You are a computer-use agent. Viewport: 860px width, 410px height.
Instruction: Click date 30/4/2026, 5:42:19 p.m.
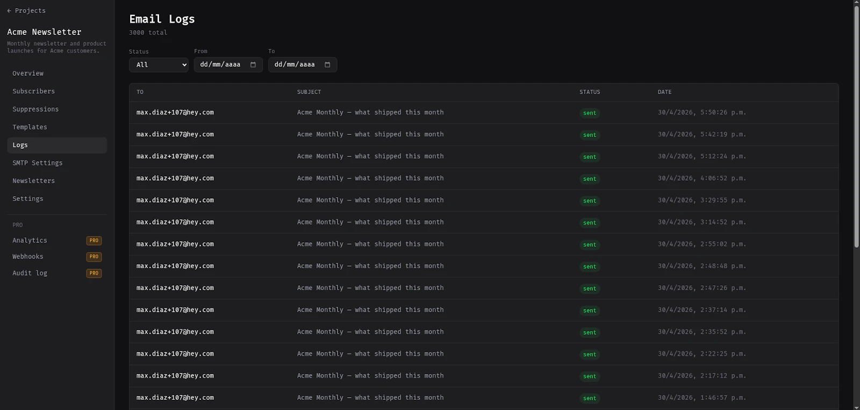pyautogui.click(x=702, y=135)
